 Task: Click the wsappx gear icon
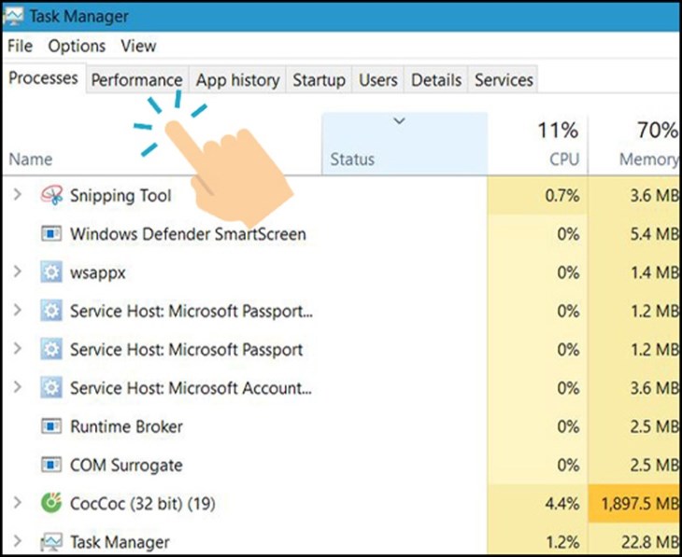click(x=51, y=273)
